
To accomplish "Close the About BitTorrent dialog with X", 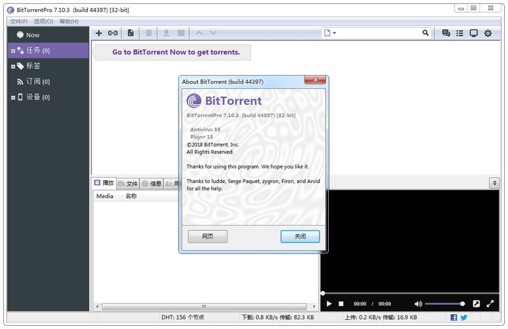I will 315,80.
